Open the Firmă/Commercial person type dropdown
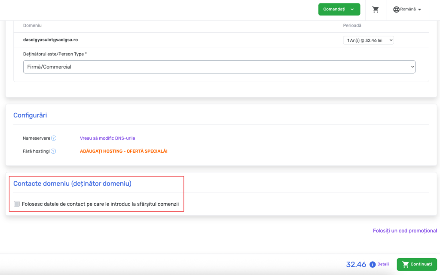The image size is (440, 275). (219, 67)
